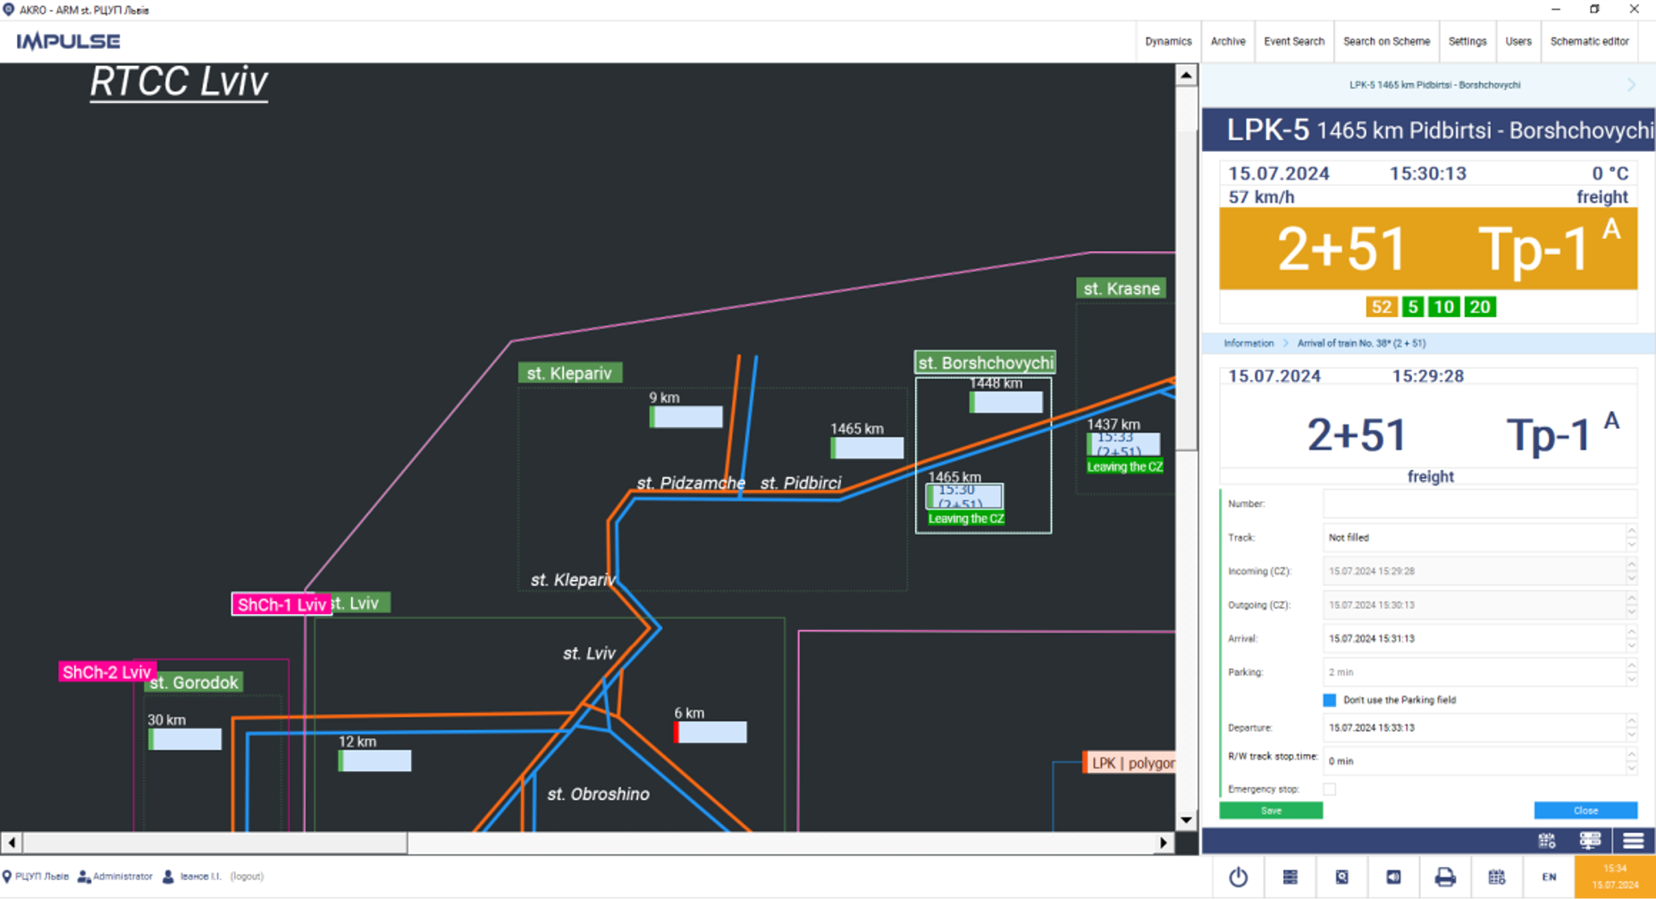The height and width of the screenshot is (899, 1656).
Task: Increase the Arrival time with up arrow
Action: click(x=1631, y=634)
